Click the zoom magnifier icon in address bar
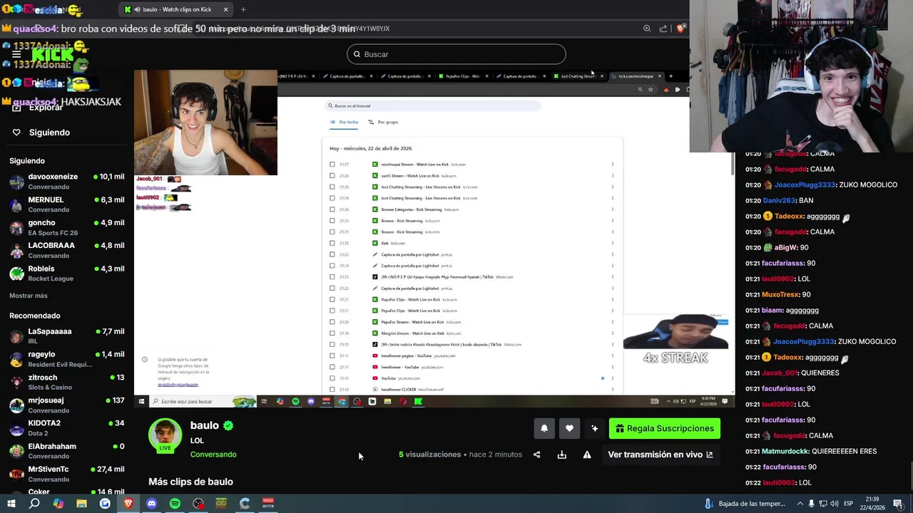This screenshot has height=513, width=913. tap(647, 28)
